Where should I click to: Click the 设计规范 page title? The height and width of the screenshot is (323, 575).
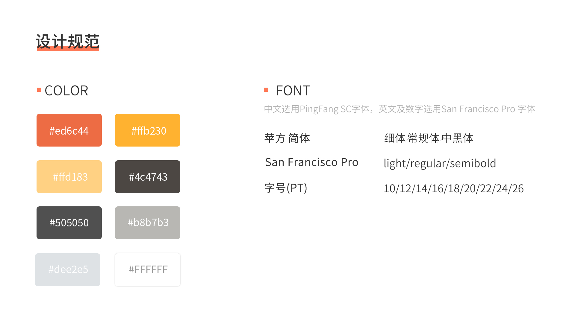coord(67,41)
